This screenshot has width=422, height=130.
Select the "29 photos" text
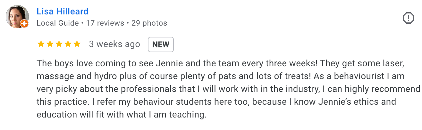point(149,23)
